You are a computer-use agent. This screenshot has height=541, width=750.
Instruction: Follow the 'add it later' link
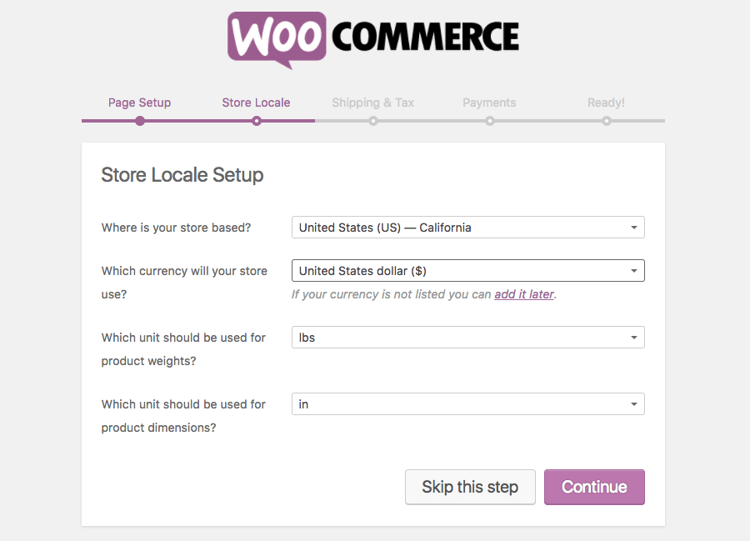[524, 294]
